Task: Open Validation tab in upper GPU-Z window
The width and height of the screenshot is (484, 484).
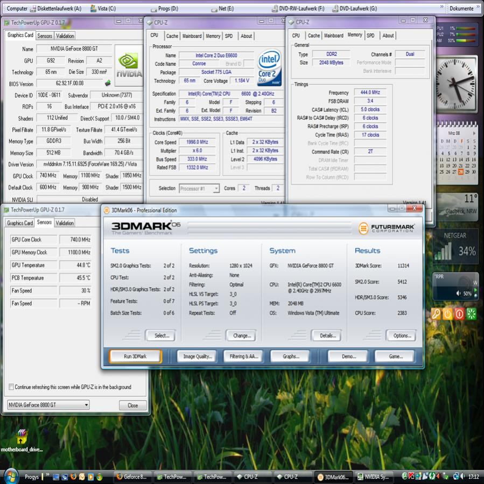Action: coord(65,36)
